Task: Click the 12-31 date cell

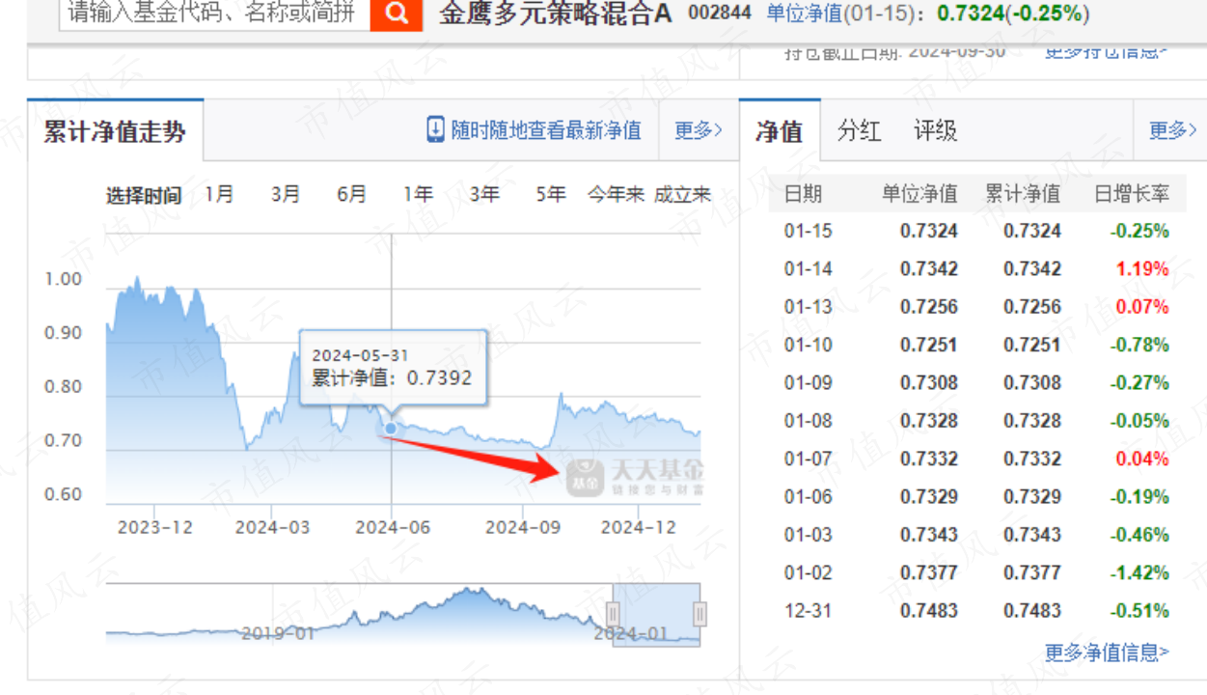Action: 808,611
